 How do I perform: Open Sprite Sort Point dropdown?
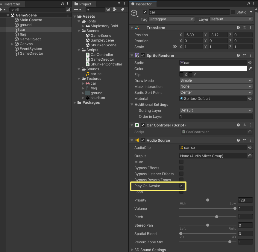[216, 92]
